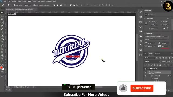Viewport: 173px width, 97px height.
Task: Open the Auto-Select Layer dropdown
Action: (28, 5)
